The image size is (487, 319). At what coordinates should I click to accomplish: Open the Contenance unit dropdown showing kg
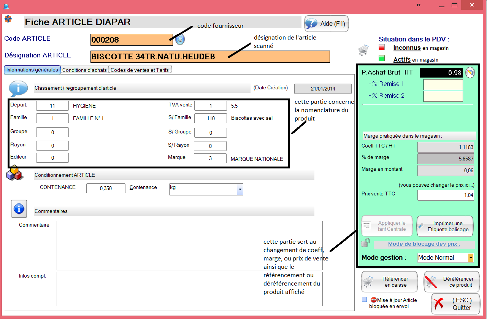240,189
